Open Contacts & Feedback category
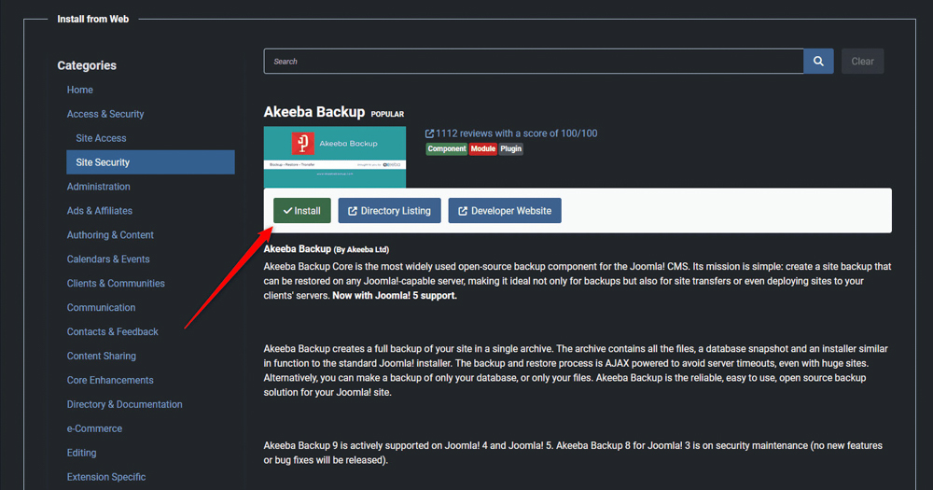Screen dimensions: 933x490 tap(113, 331)
